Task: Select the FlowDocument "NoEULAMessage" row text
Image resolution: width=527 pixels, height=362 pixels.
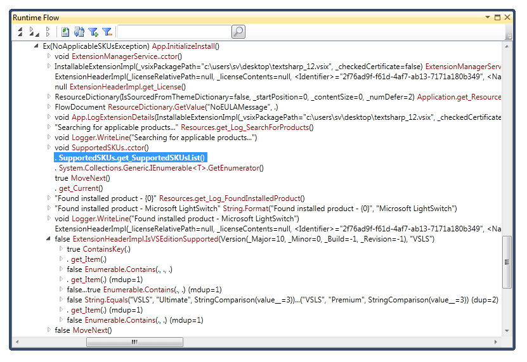Action: [166, 107]
